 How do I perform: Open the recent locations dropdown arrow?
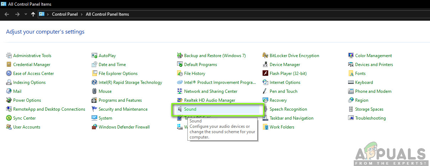tap(25, 14)
